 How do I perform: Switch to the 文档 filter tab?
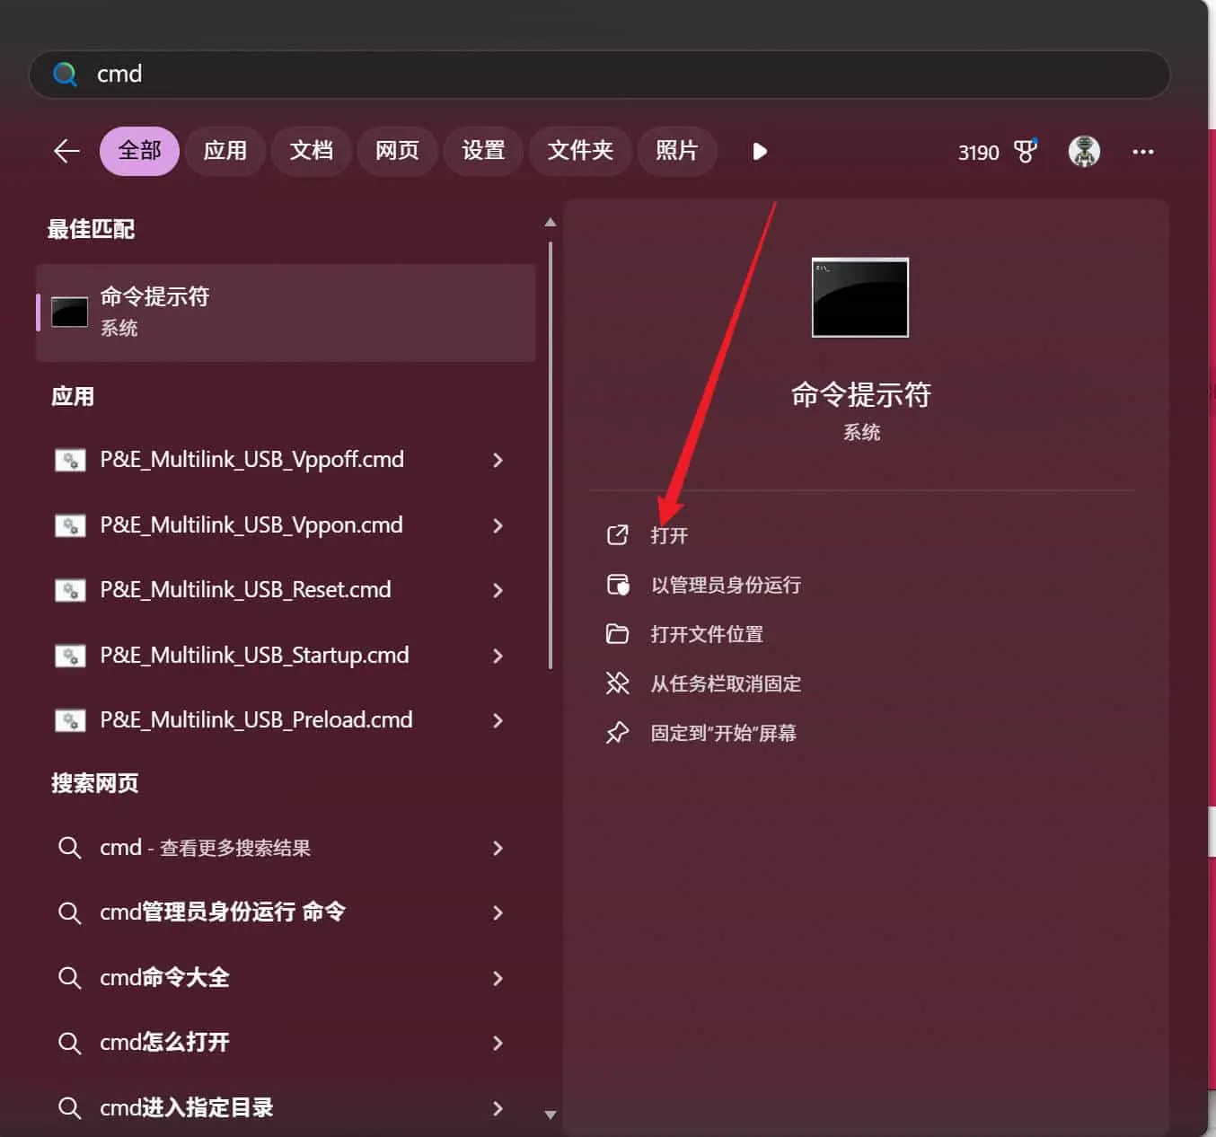[x=311, y=151]
